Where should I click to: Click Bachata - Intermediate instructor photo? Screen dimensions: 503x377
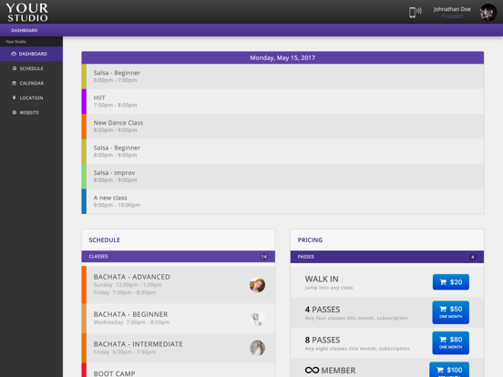pyautogui.click(x=257, y=348)
